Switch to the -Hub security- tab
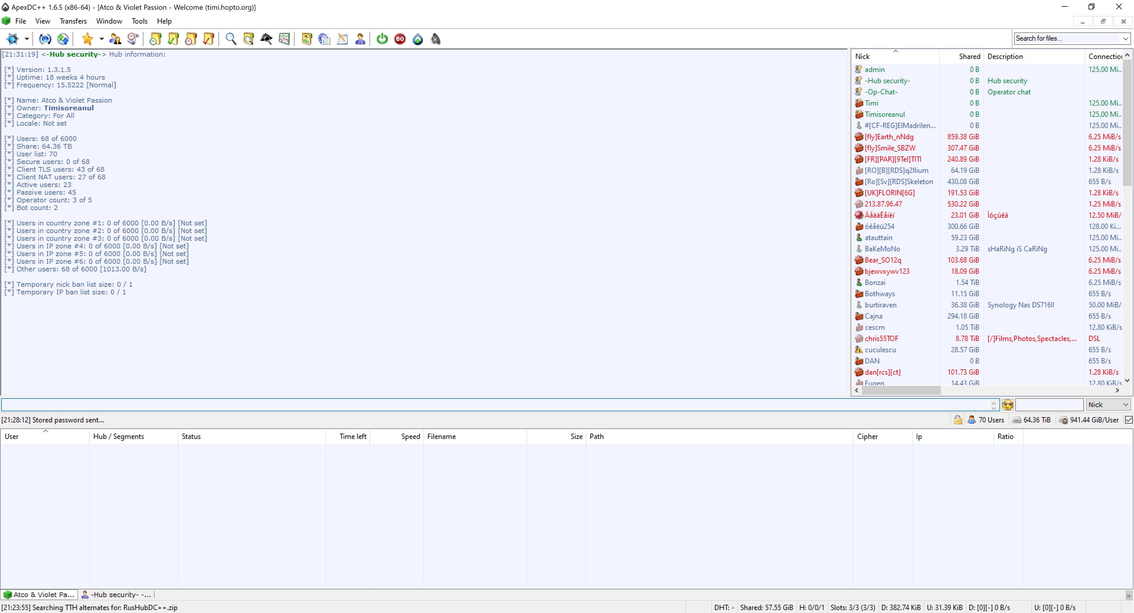Screen dimensions: 1134x613 click(117, 594)
